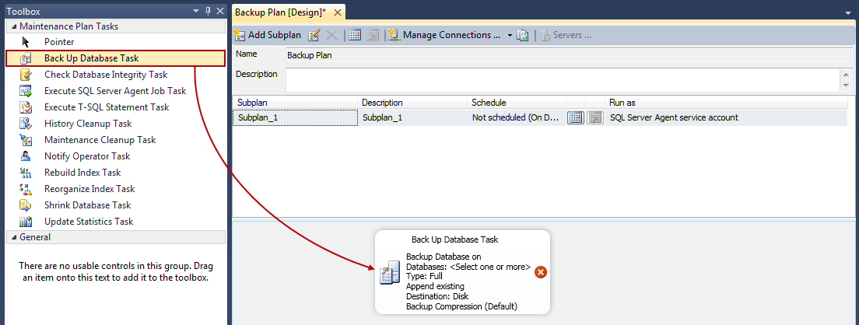Choose the Notify Operator Task icon
This screenshot has height=325, width=859.
pos(25,156)
